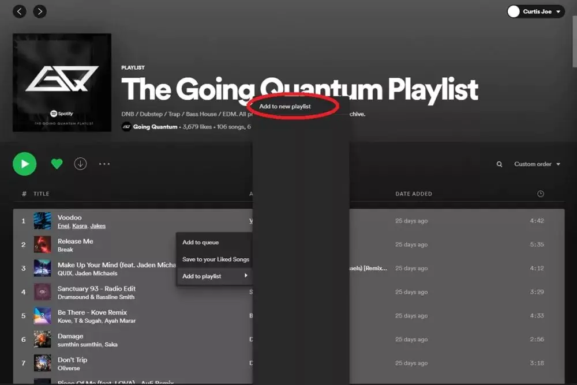Toggle download for offline listening
Viewport: 577px width, 385px height.
coord(80,164)
